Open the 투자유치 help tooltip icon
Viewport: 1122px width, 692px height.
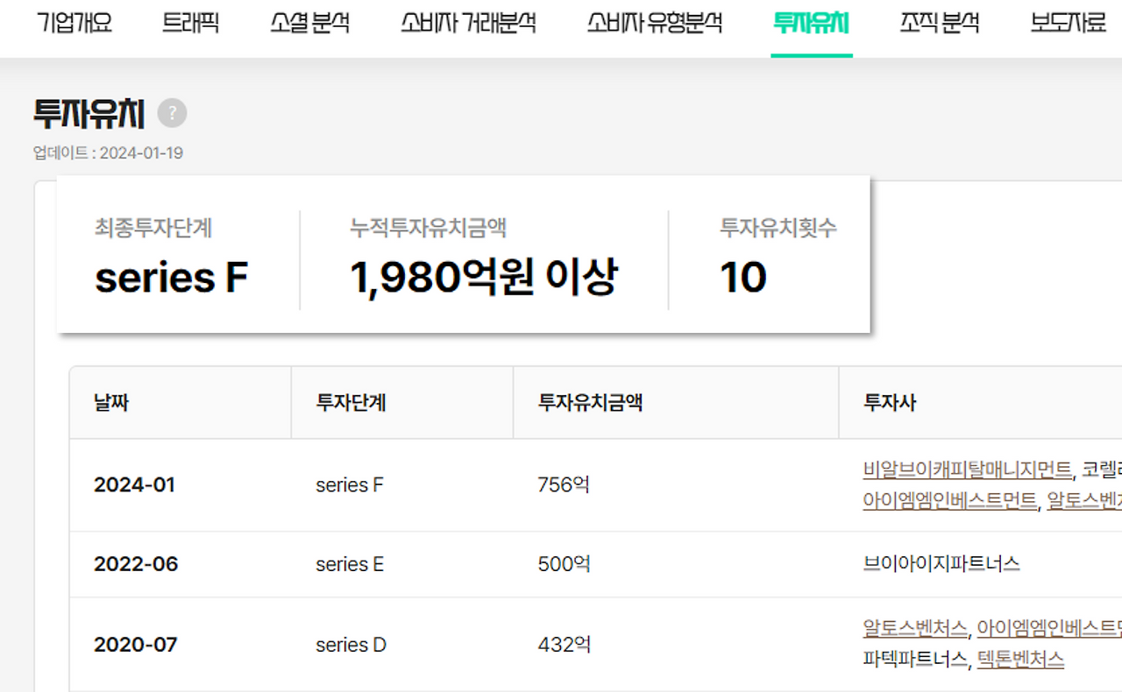tap(172, 113)
